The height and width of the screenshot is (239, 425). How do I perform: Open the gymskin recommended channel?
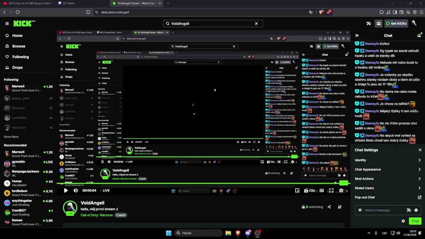(x=28, y=164)
